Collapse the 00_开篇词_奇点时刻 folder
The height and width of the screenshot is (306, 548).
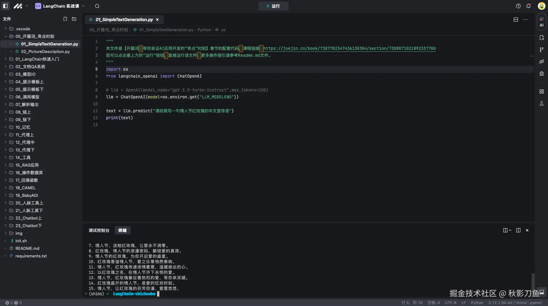(35, 36)
